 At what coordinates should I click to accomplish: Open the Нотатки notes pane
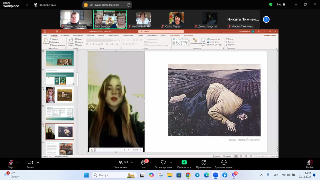(216, 156)
